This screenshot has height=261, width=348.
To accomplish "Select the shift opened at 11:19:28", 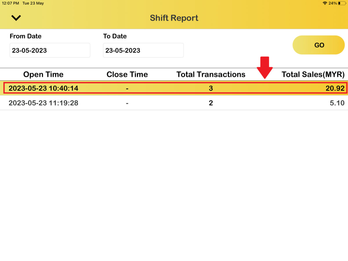I will pyautogui.click(x=174, y=103).
